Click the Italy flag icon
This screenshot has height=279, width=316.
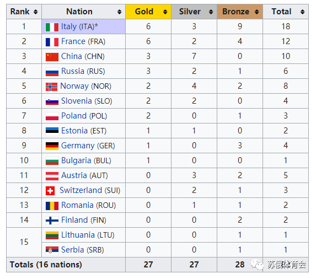(x=52, y=27)
